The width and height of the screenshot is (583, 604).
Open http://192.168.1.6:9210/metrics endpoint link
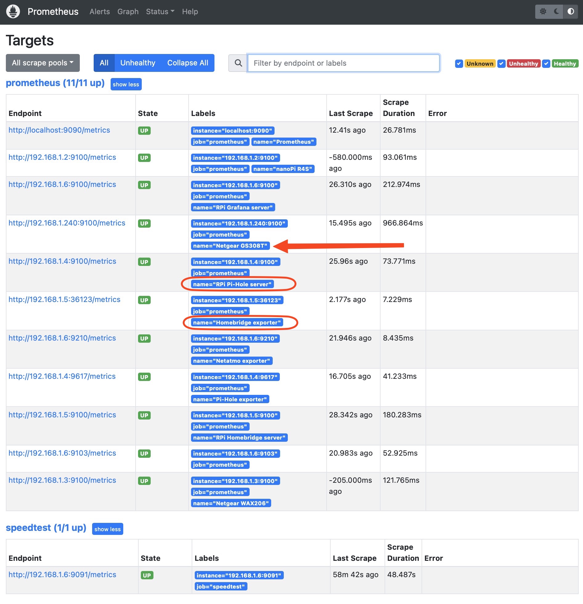62,338
